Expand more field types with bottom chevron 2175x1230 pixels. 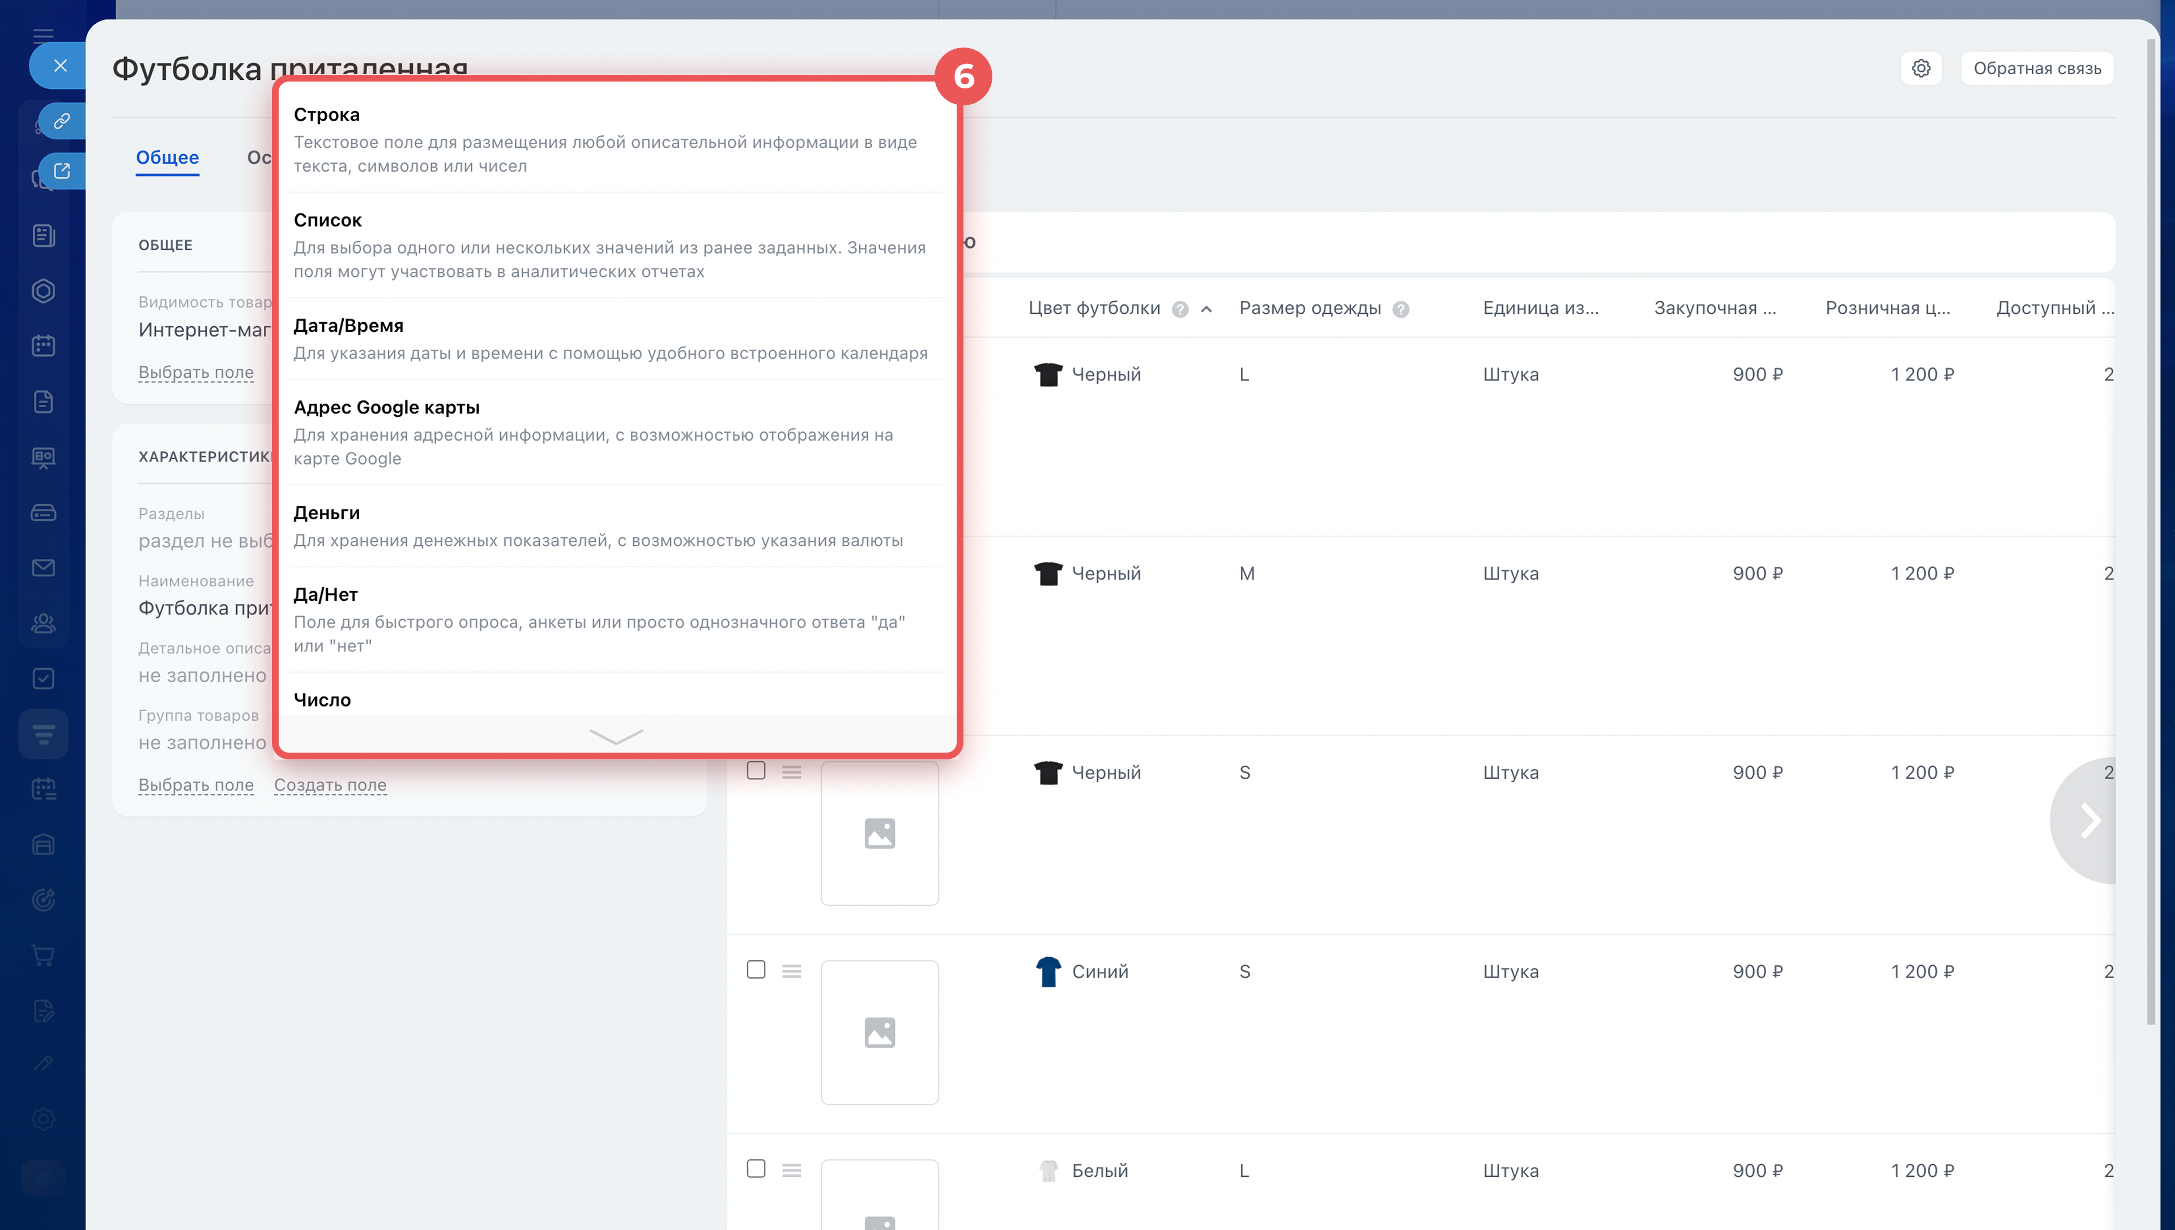[616, 736]
